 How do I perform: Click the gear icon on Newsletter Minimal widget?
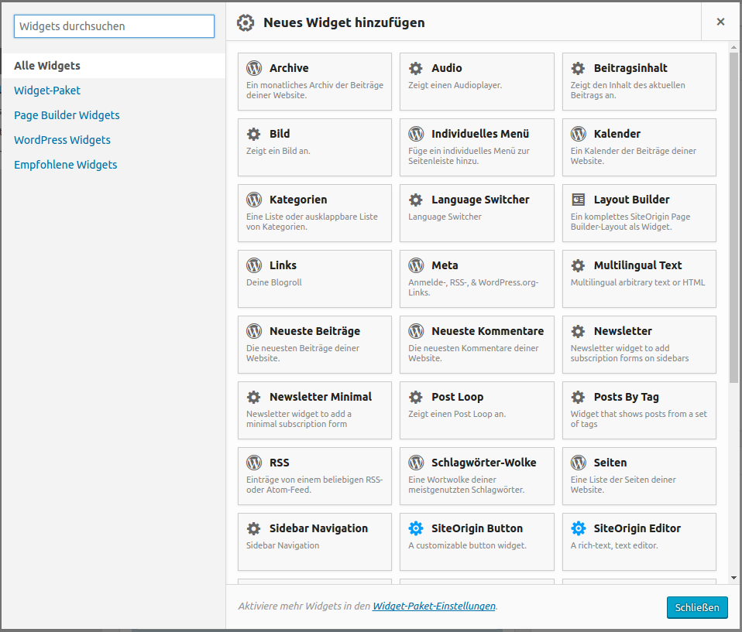[254, 397]
